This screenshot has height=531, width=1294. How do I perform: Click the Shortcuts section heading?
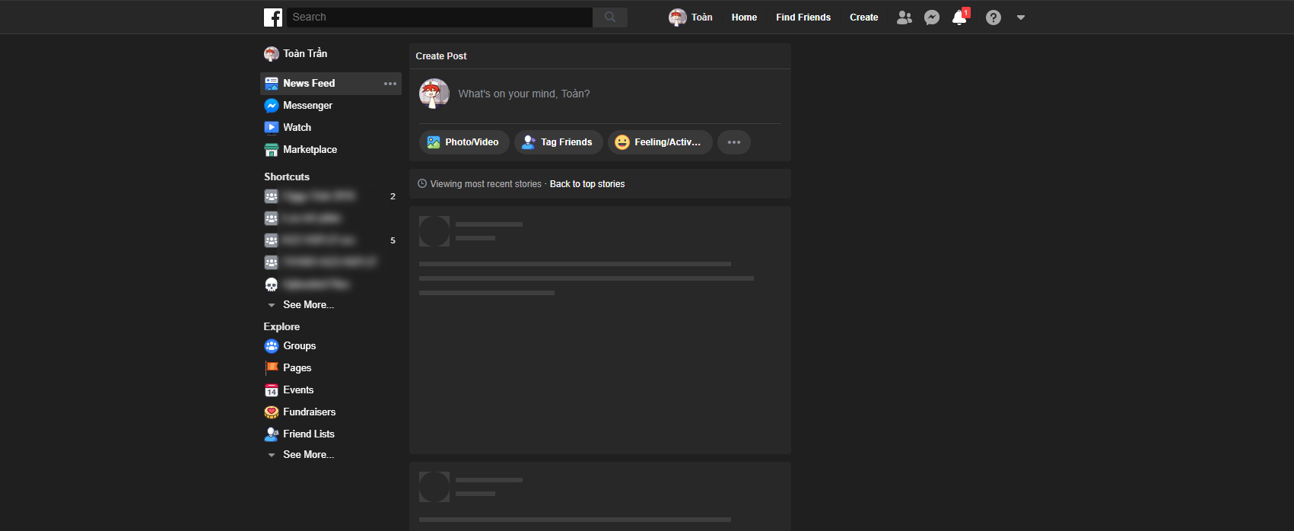coord(287,176)
